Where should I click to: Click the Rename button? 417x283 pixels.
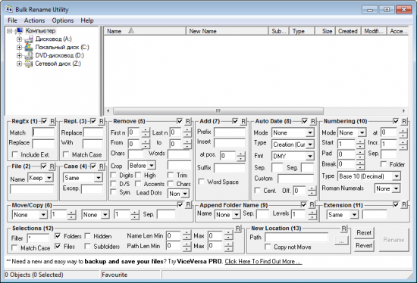[393, 240]
